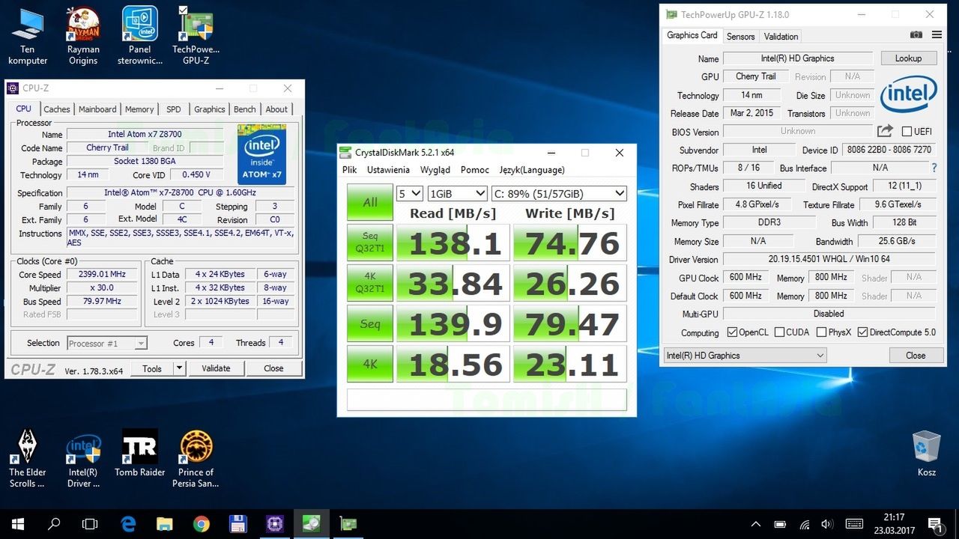Toggle the UEFI checkbox in GPU-Z
The width and height of the screenshot is (959, 539).
coord(907,132)
